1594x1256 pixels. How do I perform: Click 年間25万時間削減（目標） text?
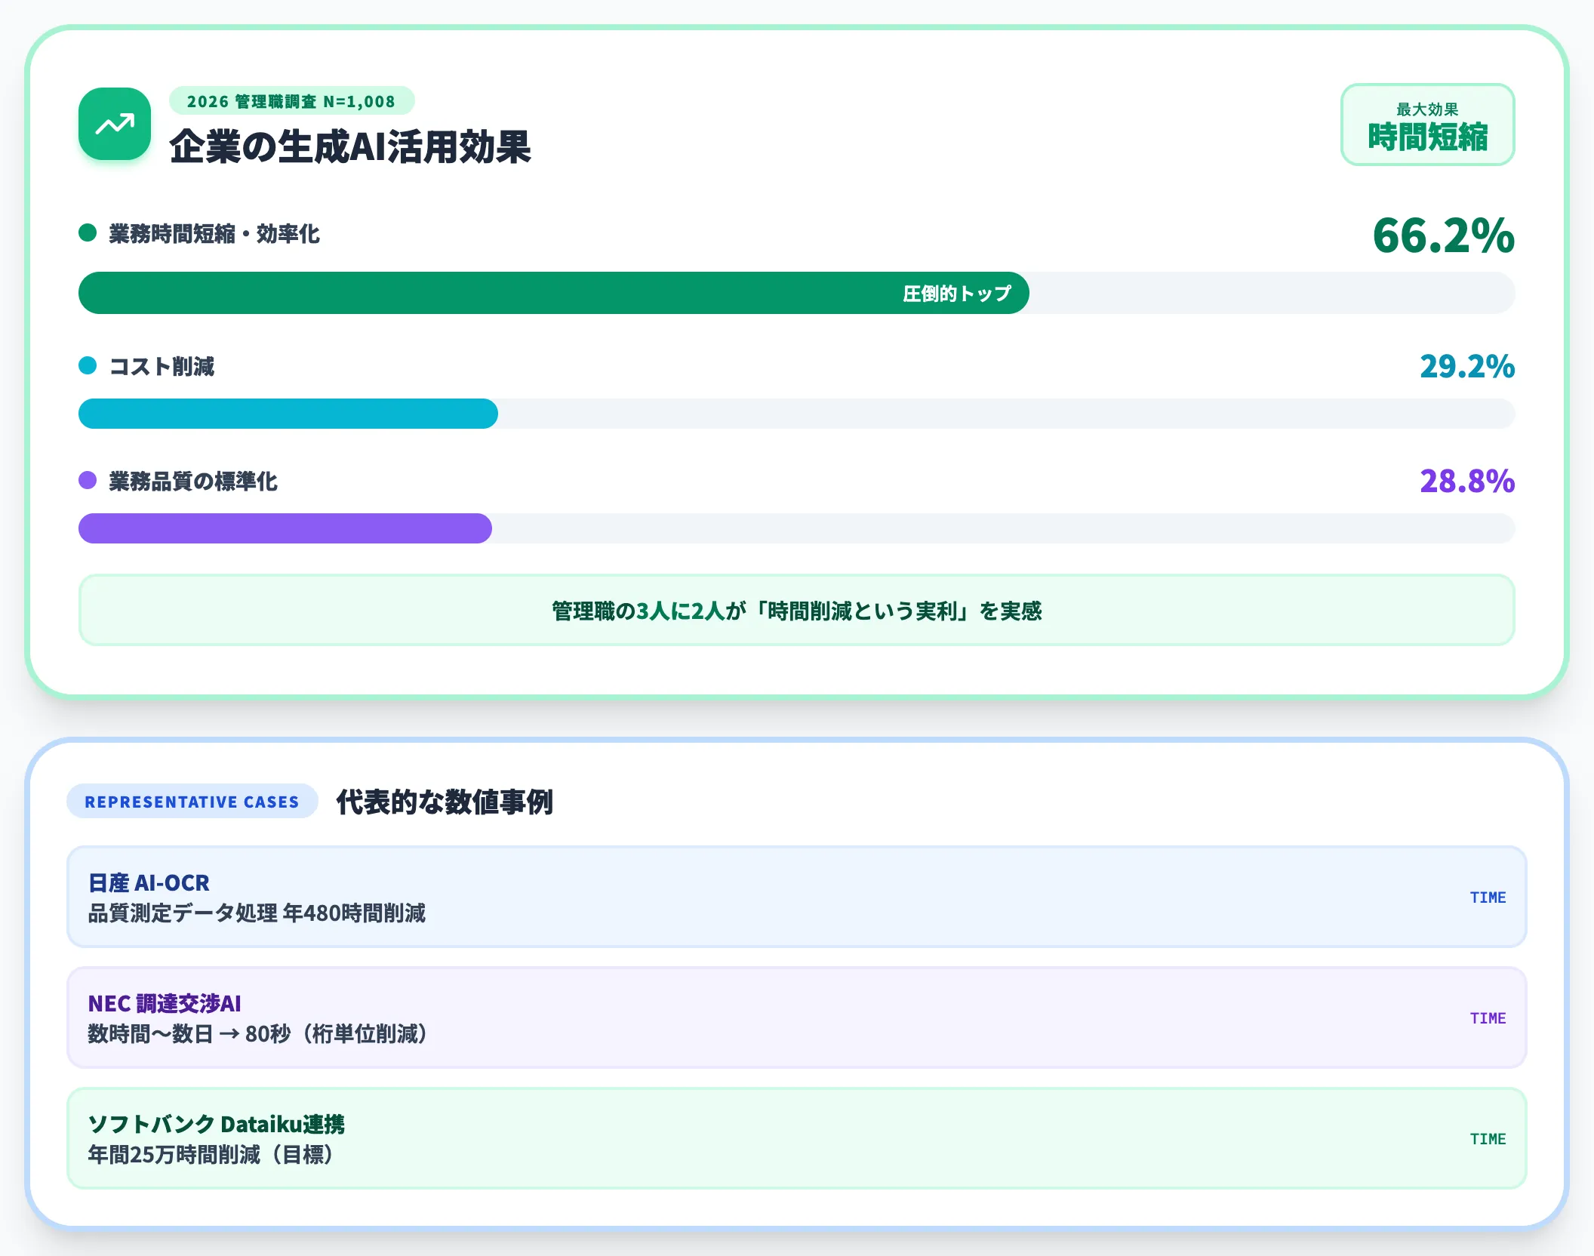tap(211, 1155)
